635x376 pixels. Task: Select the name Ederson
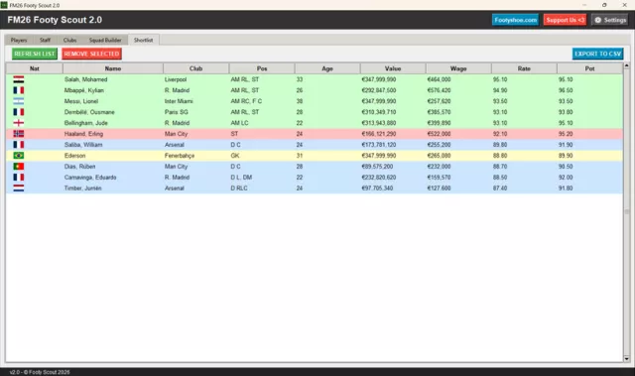(75, 156)
